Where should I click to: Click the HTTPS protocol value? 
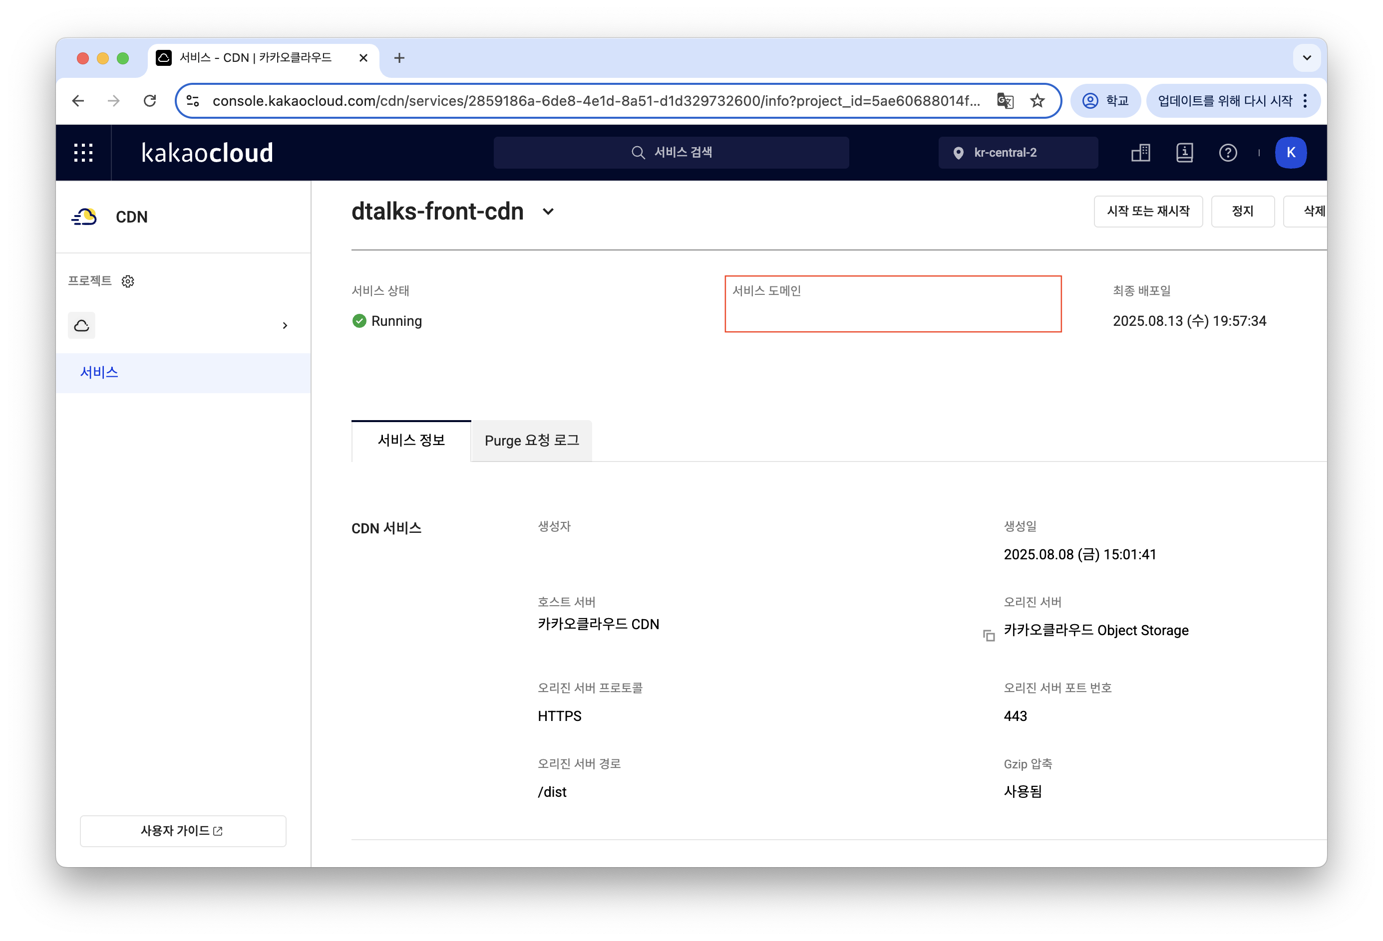coord(559,716)
